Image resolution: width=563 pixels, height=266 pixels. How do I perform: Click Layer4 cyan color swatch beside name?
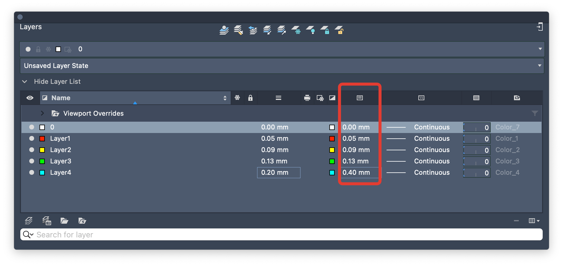click(x=42, y=173)
